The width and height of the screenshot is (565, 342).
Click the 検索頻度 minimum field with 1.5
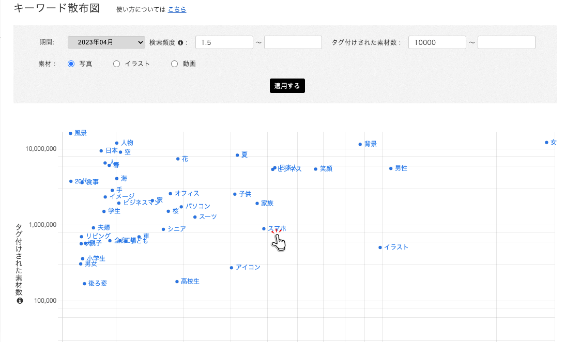224,42
